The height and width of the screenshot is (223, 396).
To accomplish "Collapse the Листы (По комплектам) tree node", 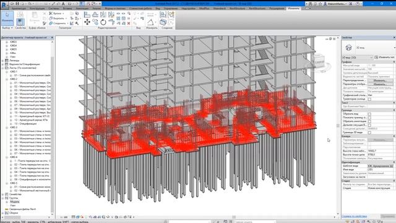I will (x=2, y=68).
